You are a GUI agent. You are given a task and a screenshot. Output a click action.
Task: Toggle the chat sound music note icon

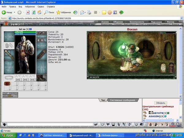129,125
